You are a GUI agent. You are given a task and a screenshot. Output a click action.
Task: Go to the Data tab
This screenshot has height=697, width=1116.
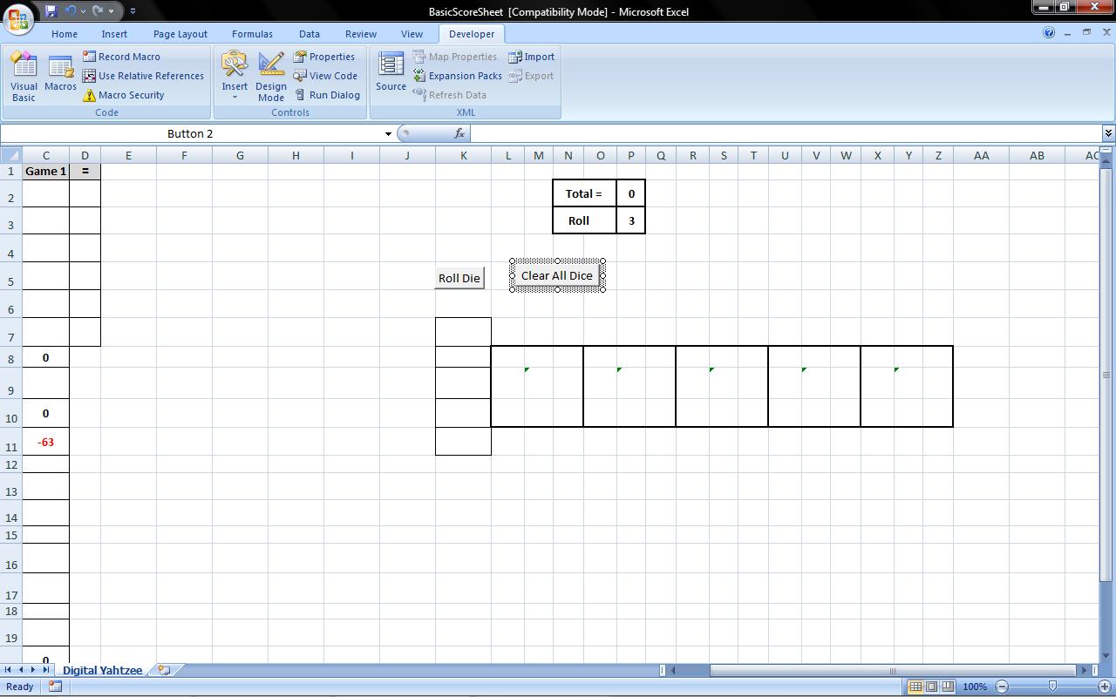(310, 34)
